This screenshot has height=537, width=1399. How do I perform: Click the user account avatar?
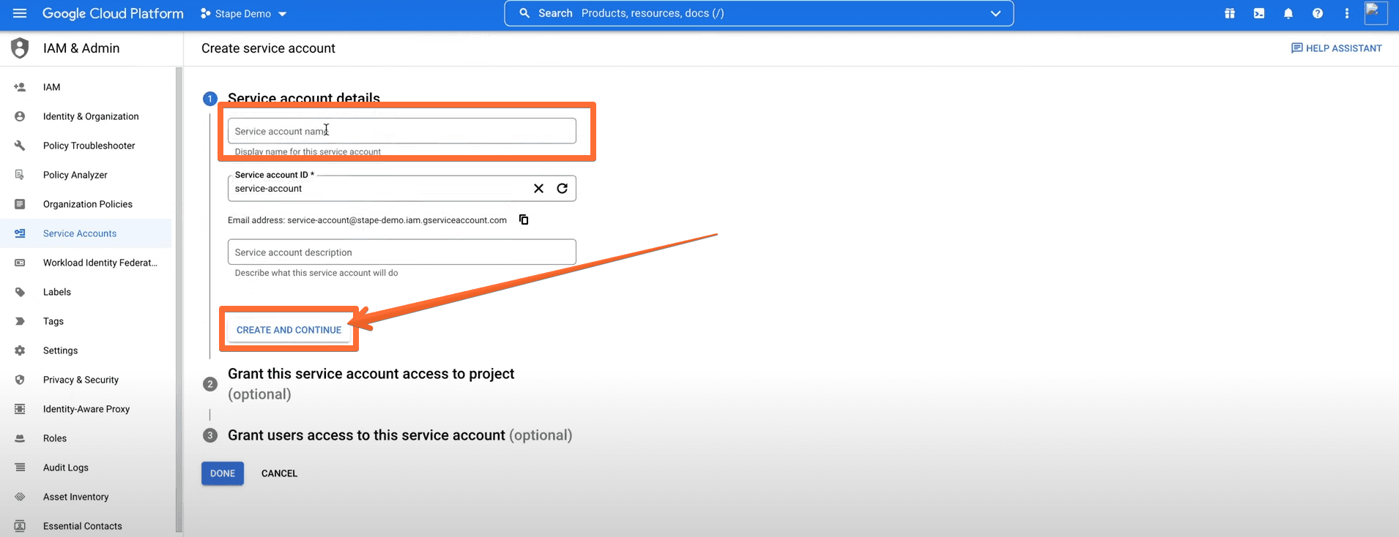(1376, 13)
